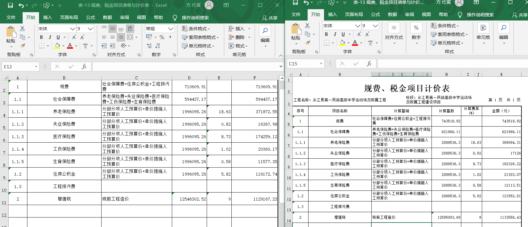Apply accounting number format in left window
528x227 pixels.
tap(149, 37)
